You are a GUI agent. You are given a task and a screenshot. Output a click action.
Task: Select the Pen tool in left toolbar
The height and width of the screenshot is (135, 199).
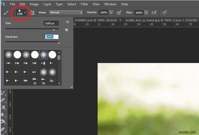click(3, 128)
